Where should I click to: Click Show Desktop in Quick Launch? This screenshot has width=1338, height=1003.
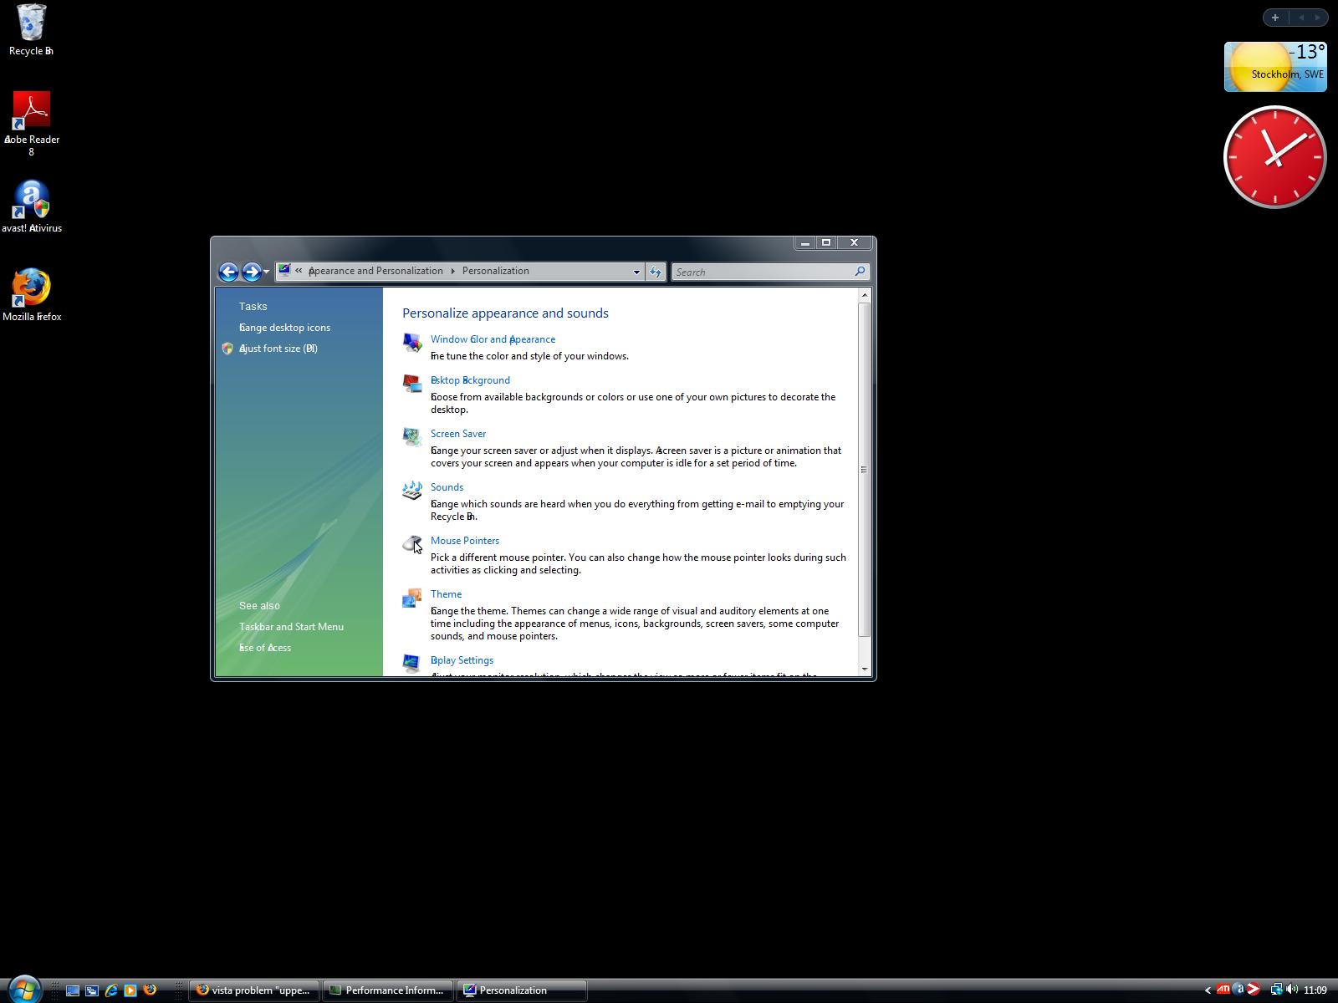tap(73, 990)
